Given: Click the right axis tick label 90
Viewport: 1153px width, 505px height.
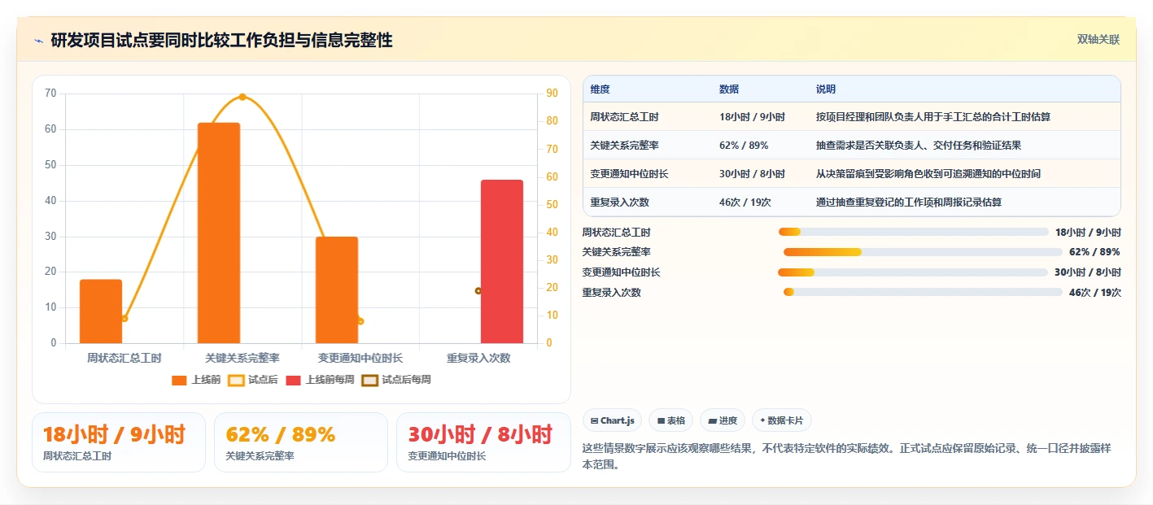Looking at the screenshot, I should tap(552, 94).
